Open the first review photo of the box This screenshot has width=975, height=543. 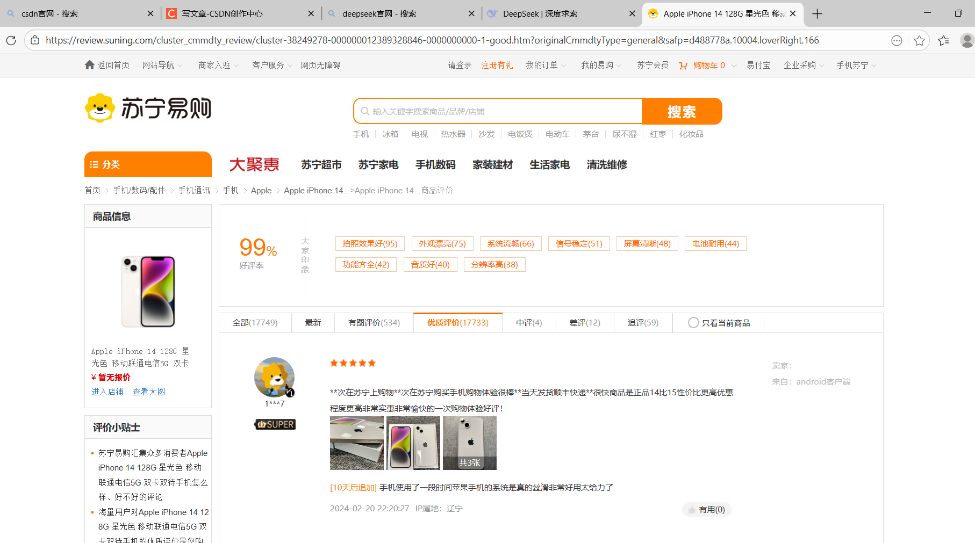point(357,443)
